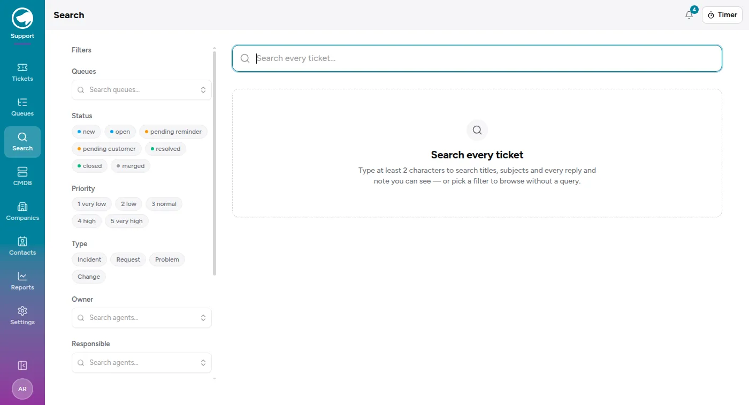
Task: Select priority 2 low
Action: 128,204
